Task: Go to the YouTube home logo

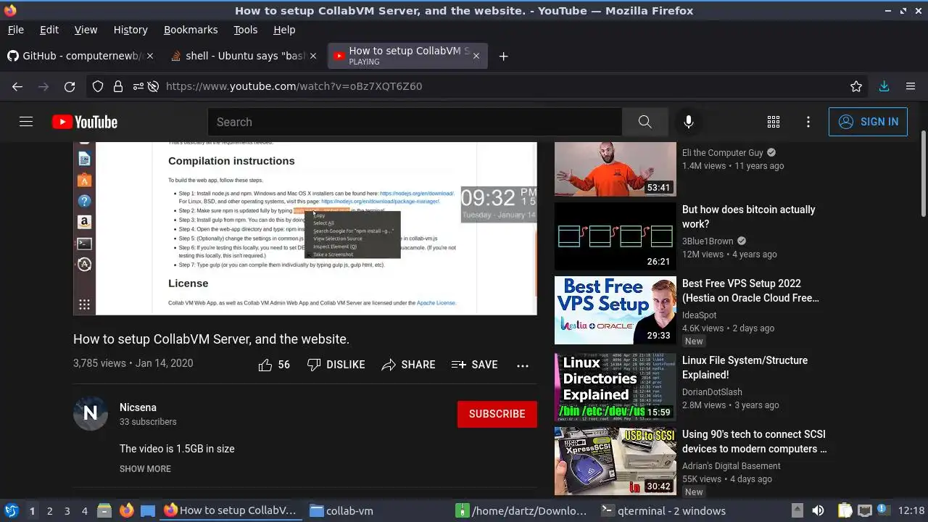Action: pos(85,122)
